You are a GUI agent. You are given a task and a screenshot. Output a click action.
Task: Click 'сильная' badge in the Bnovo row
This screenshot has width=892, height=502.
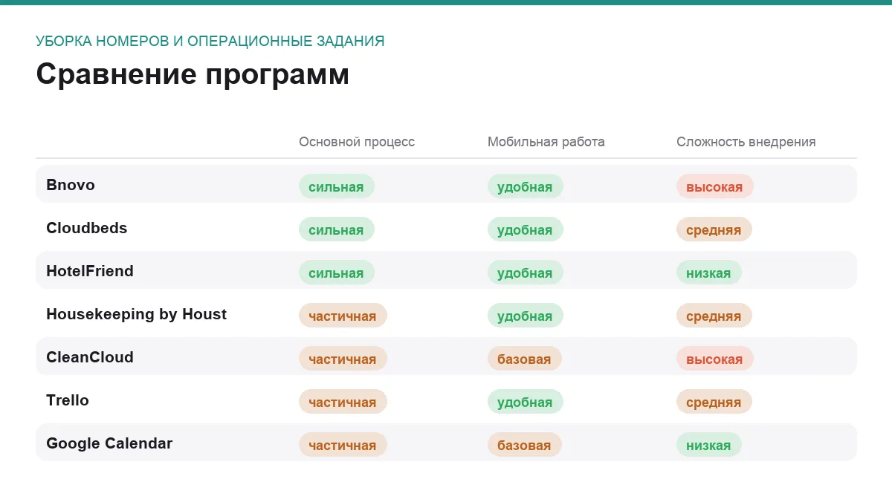[337, 186]
